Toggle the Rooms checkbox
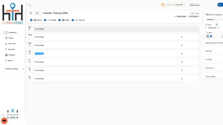223x125 pixels. tap(31, 20)
